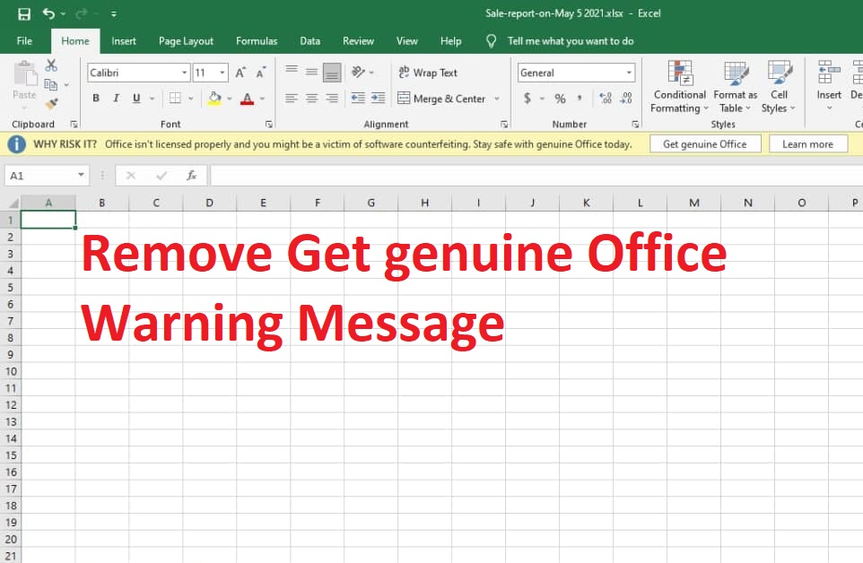
Task: Click the Format as Table icon
Action: (x=736, y=74)
